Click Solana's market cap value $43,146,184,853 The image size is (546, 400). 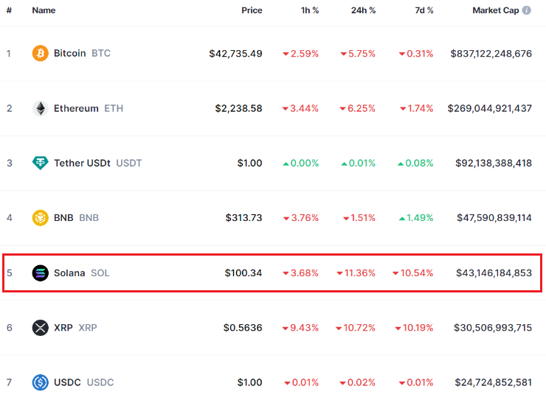(x=494, y=273)
